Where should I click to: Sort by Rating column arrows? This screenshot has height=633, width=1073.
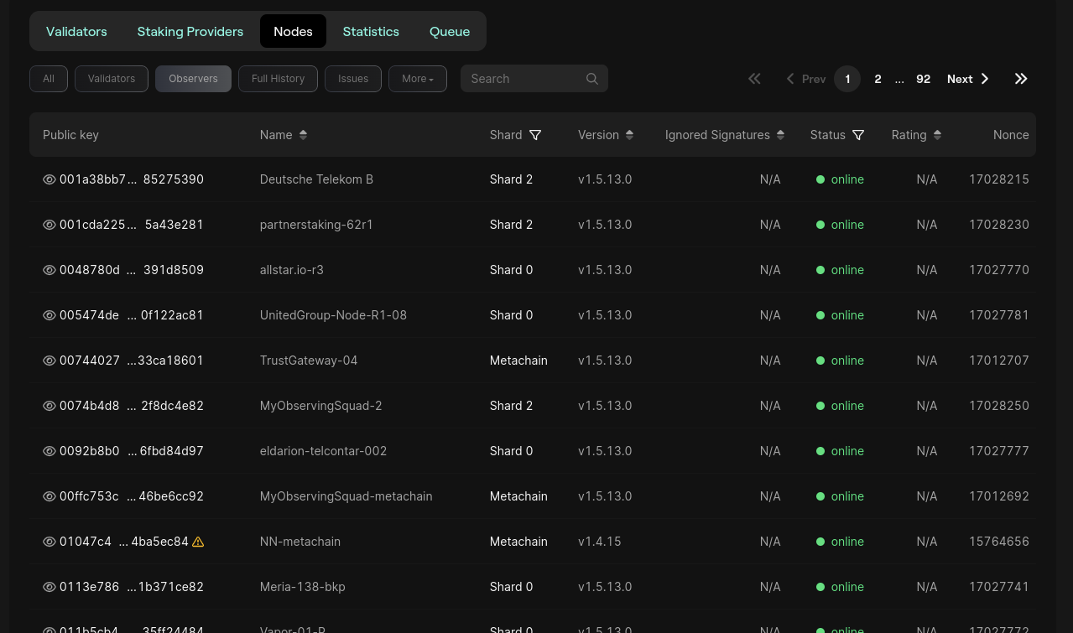pyautogui.click(x=937, y=135)
